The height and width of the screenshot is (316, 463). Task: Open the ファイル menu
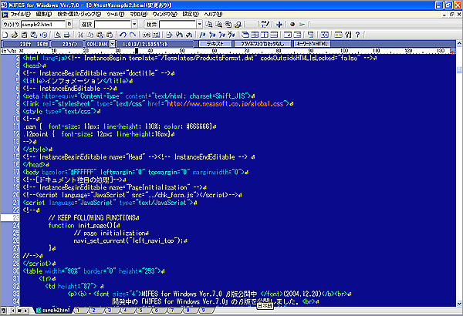21,14
